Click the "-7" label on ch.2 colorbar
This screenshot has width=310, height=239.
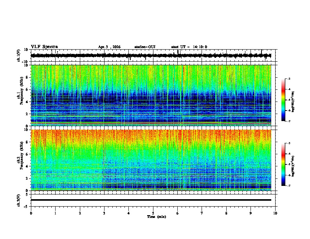click(288, 185)
